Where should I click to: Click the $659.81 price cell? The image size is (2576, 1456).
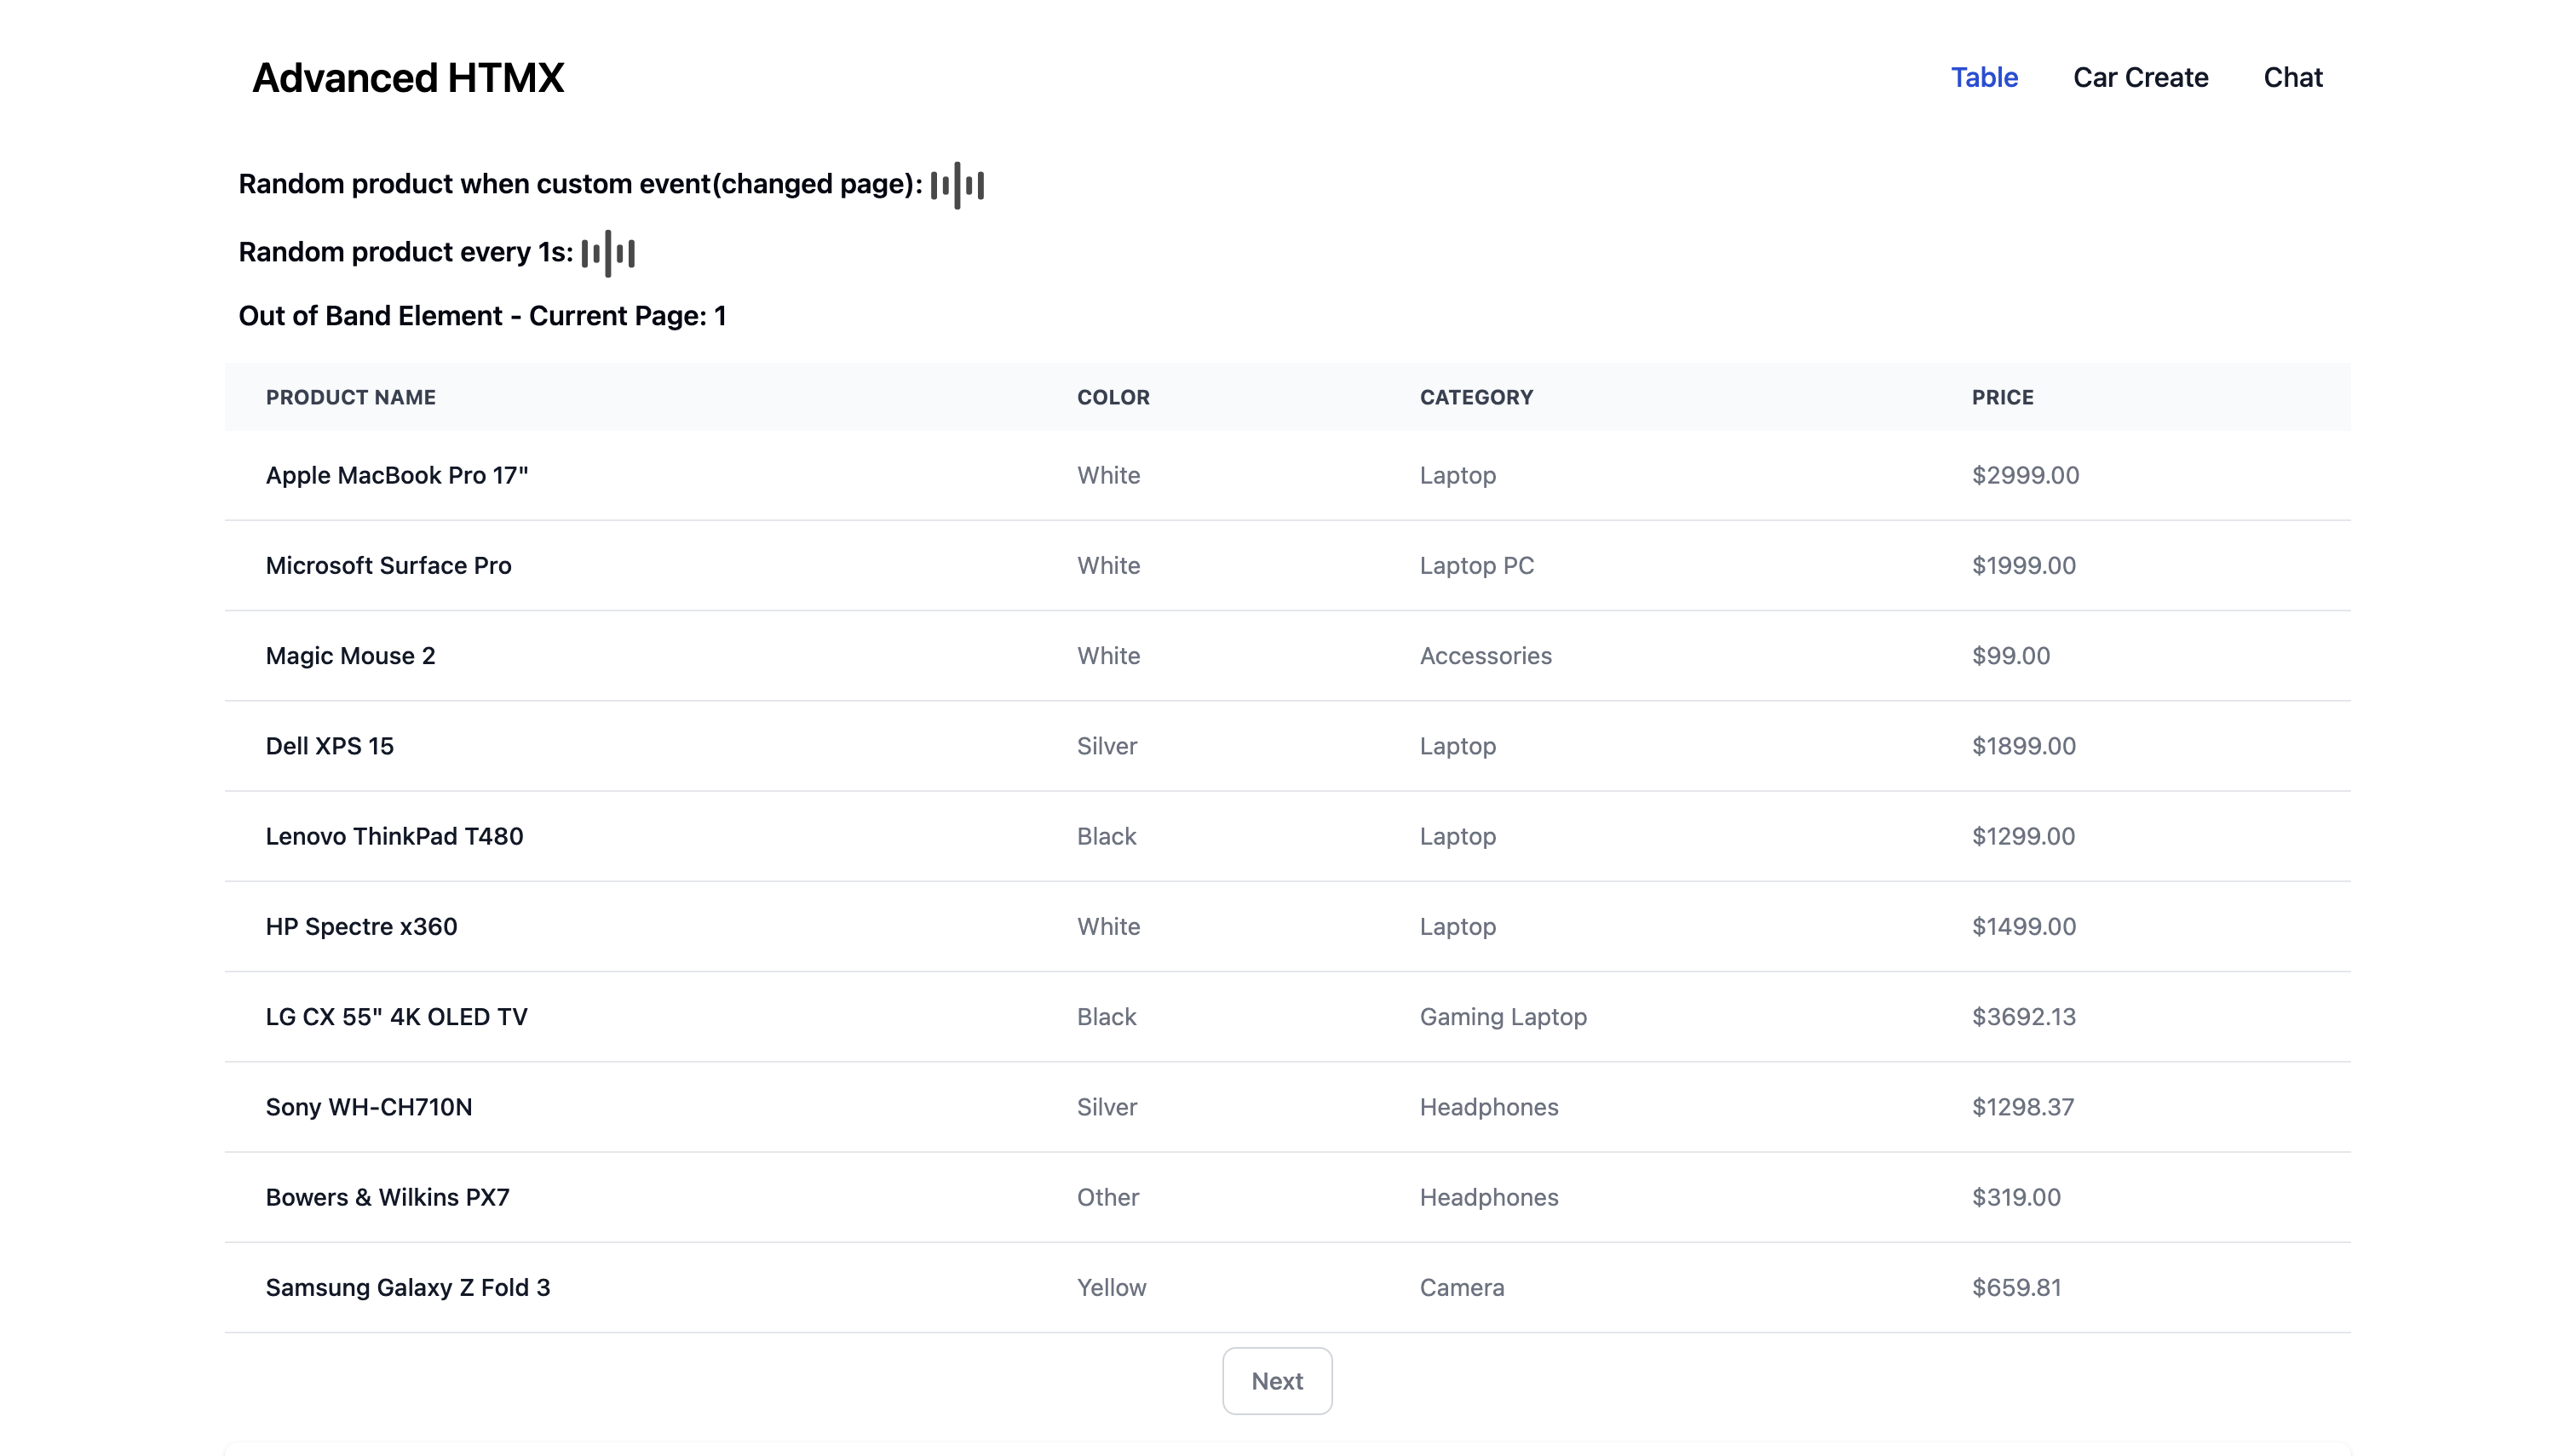[x=2015, y=1287]
